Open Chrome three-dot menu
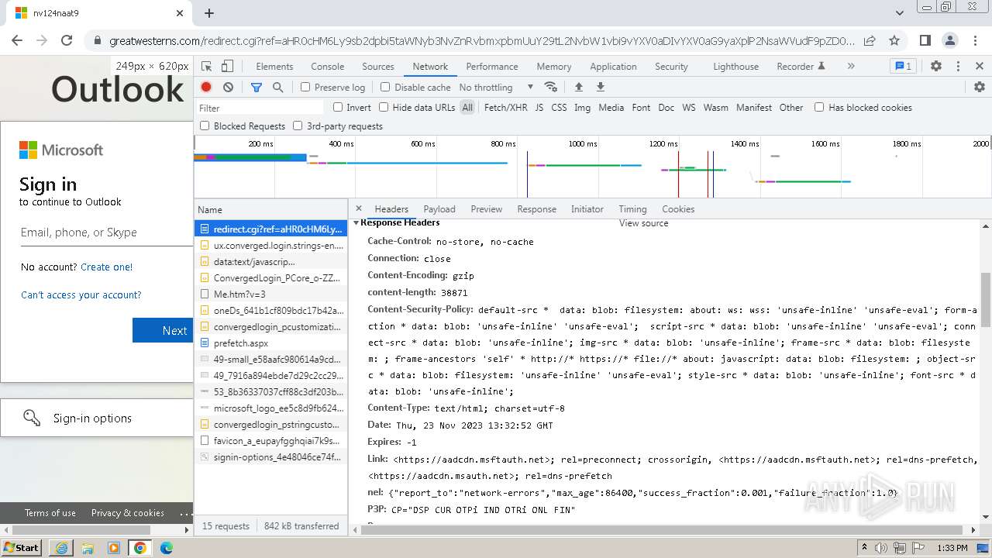This screenshot has width=992, height=558. (x=975, y=40)
